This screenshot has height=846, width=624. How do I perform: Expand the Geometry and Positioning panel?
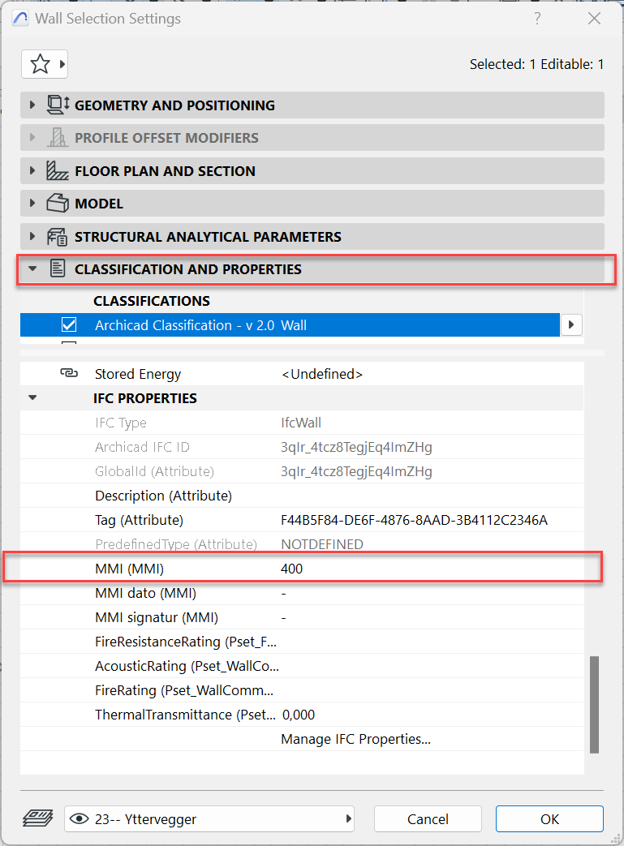pos(32,105)
